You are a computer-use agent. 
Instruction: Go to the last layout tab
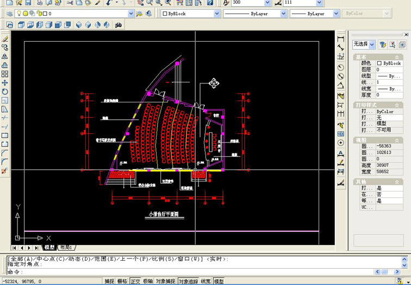pos(36,248)
